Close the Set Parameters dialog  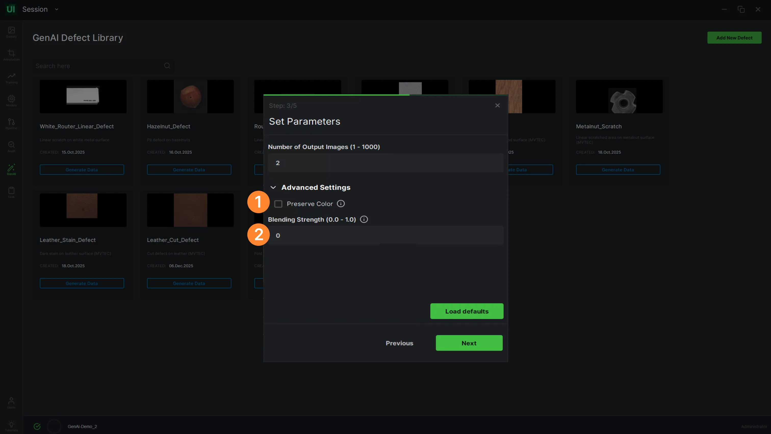coord(497,105)
